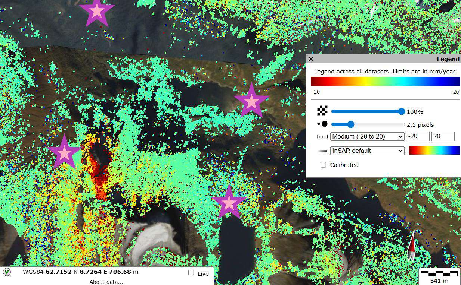Click the color ramp preview beside InSAR default
Screen dimensions: 461x285
[434, 150]
